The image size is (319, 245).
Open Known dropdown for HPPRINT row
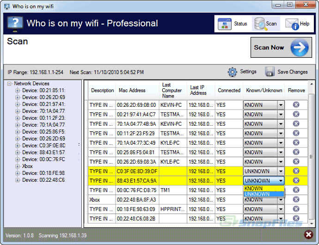(x=281, y=209)
